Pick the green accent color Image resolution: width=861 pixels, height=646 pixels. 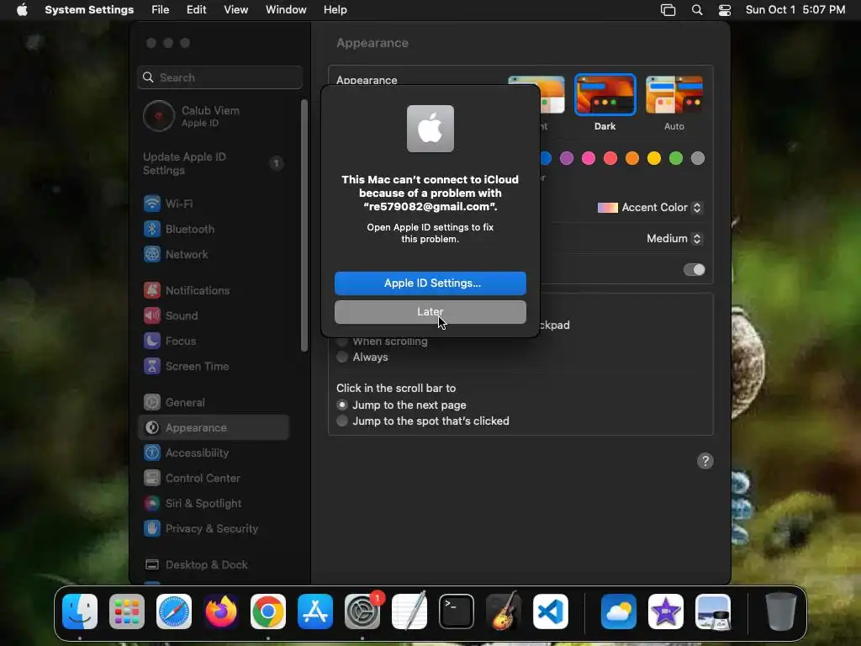tap(676, 159)
